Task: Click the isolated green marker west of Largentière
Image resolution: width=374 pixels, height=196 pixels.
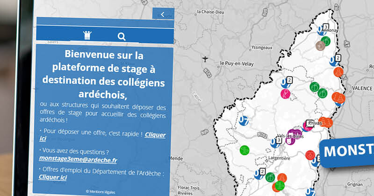Action: (x=244, y=150)
